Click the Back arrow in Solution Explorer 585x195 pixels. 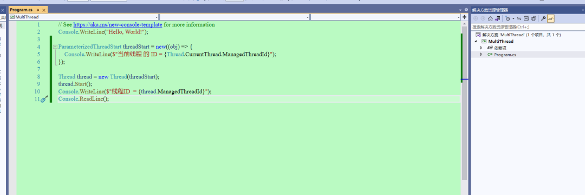pyautogui.click(x=476, y=18)
